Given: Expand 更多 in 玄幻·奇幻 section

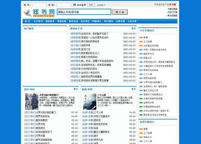Looking at the screenshot, I should coord(76,89).
